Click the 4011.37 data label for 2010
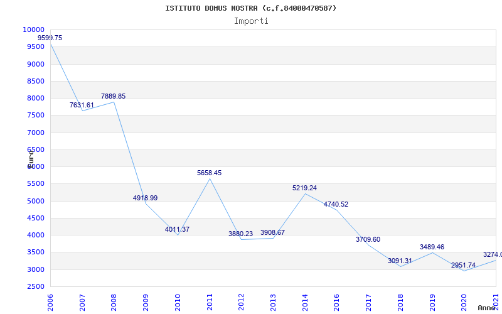502x314 pixels. pyautogui.click(x=177, y=229)
